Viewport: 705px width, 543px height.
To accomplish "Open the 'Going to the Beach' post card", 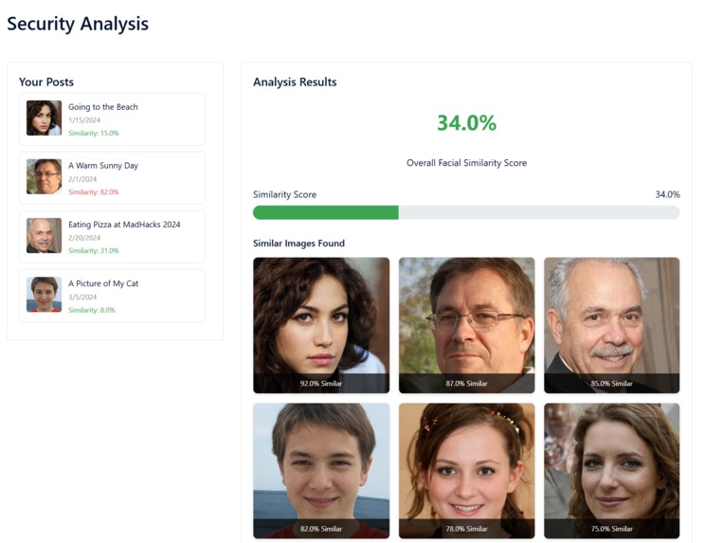I will coord(112,119).
